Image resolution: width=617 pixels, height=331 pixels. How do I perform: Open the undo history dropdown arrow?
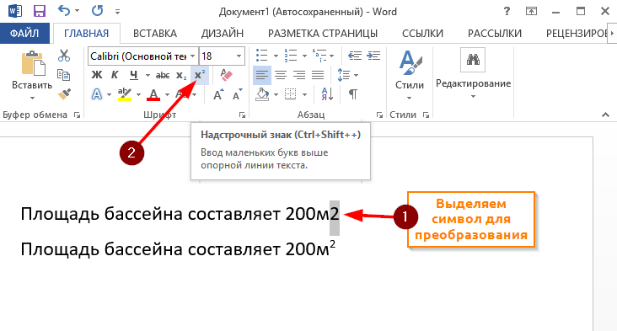77,11
